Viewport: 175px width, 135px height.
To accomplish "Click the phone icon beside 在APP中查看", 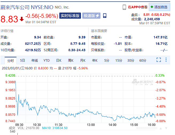I will coord(124,7).
